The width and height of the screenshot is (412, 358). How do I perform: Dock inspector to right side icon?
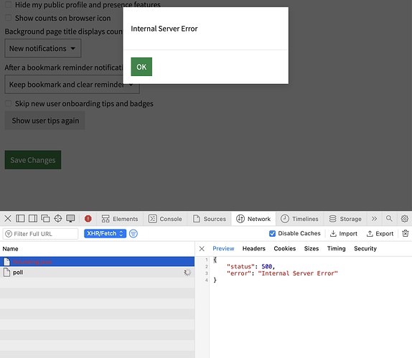pos(33,219)
